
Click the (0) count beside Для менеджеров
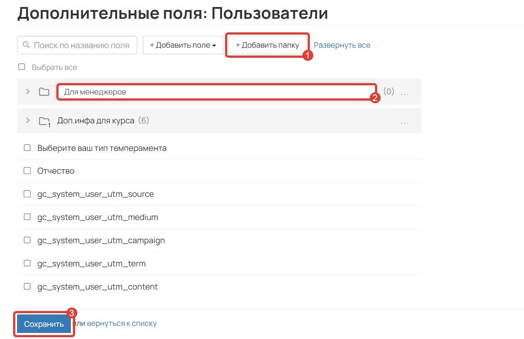point(389,91)
